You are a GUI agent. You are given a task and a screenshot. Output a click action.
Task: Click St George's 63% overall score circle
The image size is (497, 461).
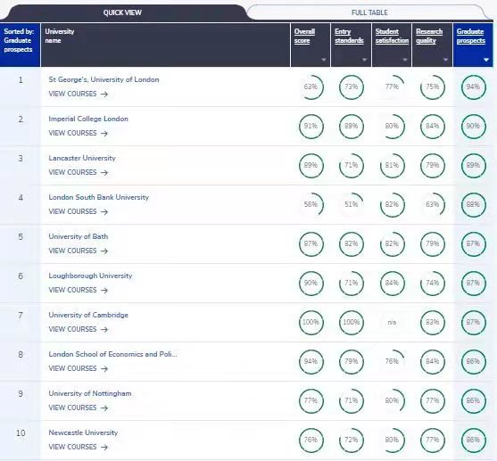[x=311, y=87]
